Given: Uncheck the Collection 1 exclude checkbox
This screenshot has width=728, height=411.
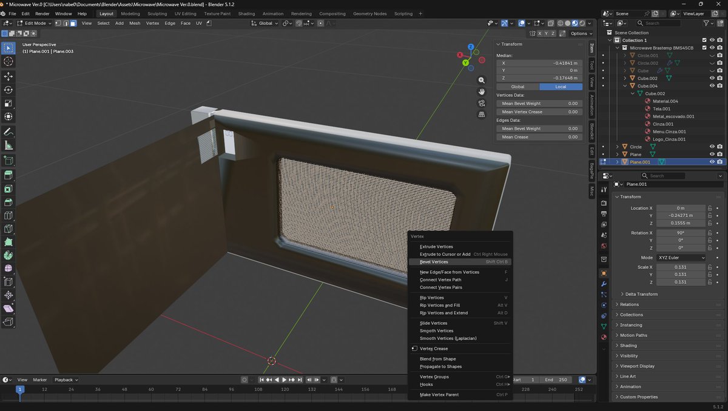Looking at the screenshot, I should (704, 40).
